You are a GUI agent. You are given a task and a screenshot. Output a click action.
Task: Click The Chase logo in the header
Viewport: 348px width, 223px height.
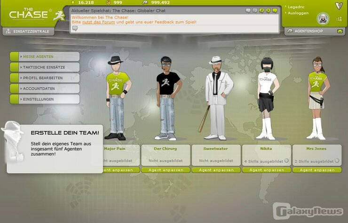click(37, 15)
